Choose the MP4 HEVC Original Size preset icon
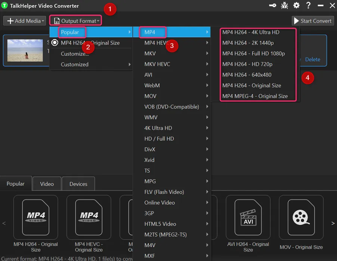The image size is (337, 261). [89, 217]
